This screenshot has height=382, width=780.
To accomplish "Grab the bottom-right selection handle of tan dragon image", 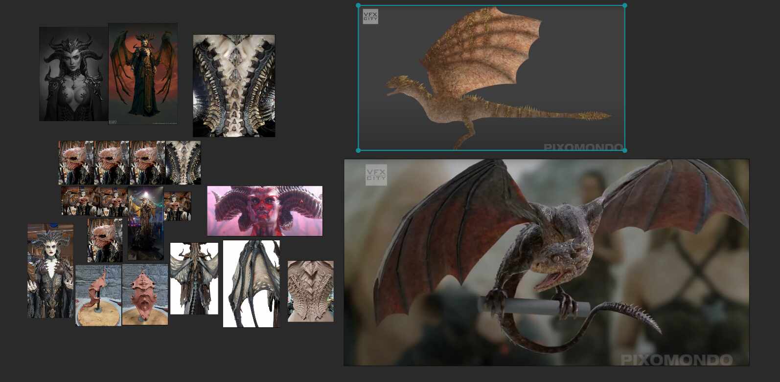I will pyautogui.click(x=625, y=150).
